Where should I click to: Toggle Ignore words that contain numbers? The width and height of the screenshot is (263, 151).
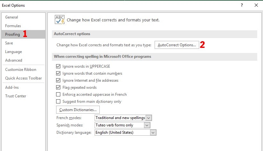pos(58,73)
